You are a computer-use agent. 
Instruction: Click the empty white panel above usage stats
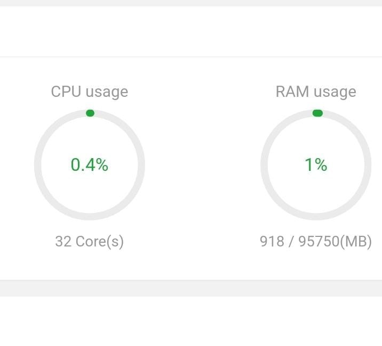[x=191, y=31]
